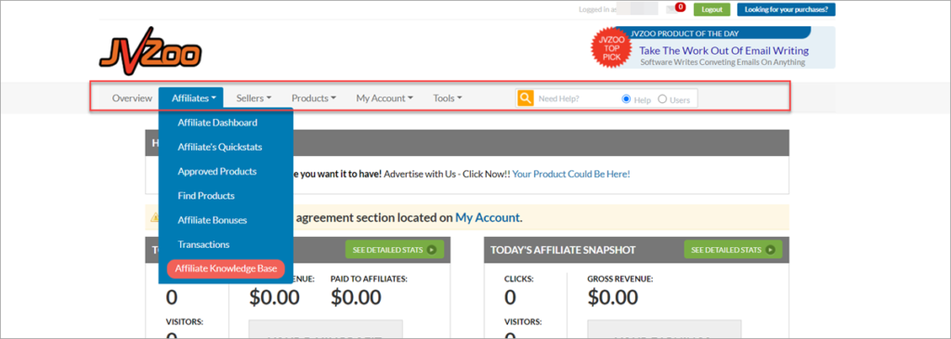Select the Help radio button
Image resolution: width=951 pixels, height=339 pixels.
(627, 99)
